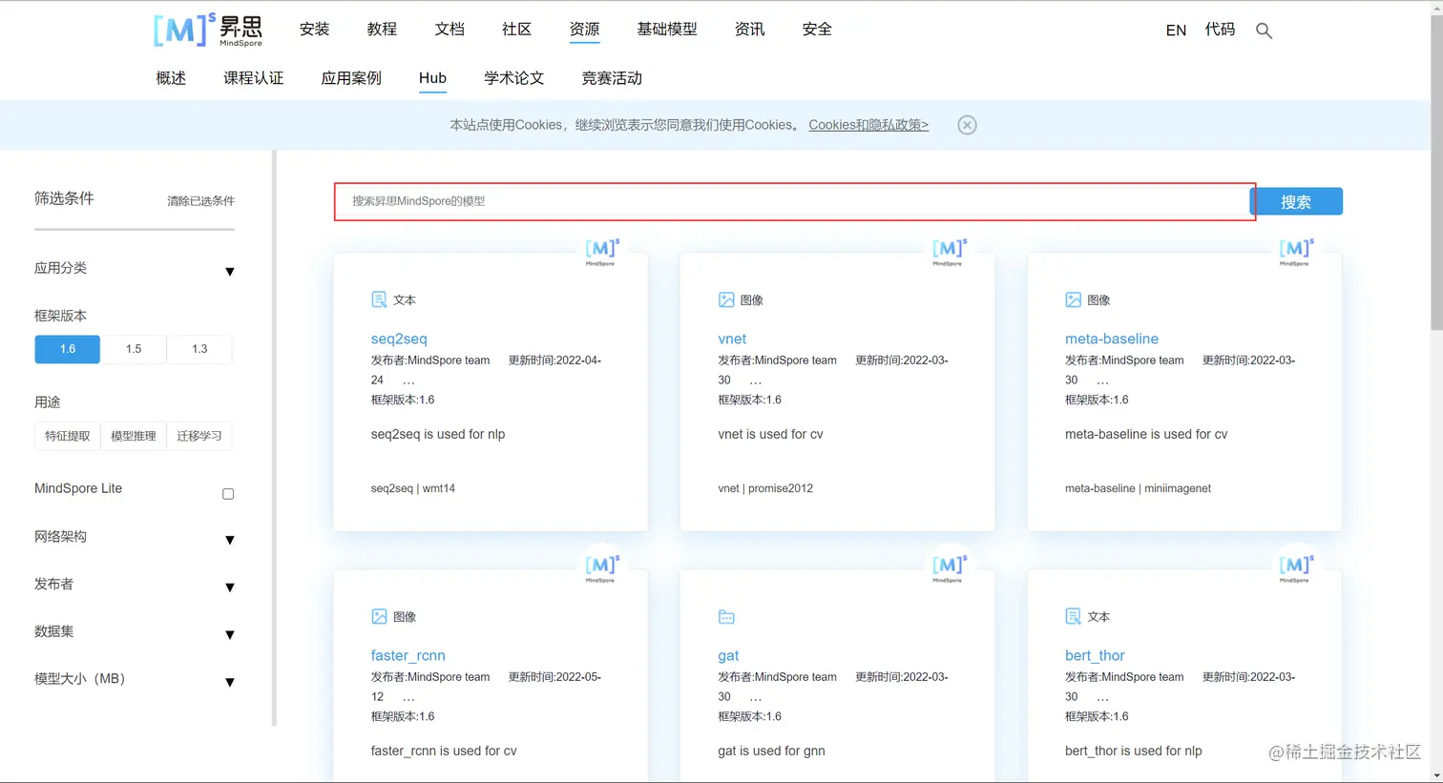Click the blue 搜索 button
1443x783 pixels.
(x=1296, y=201)
